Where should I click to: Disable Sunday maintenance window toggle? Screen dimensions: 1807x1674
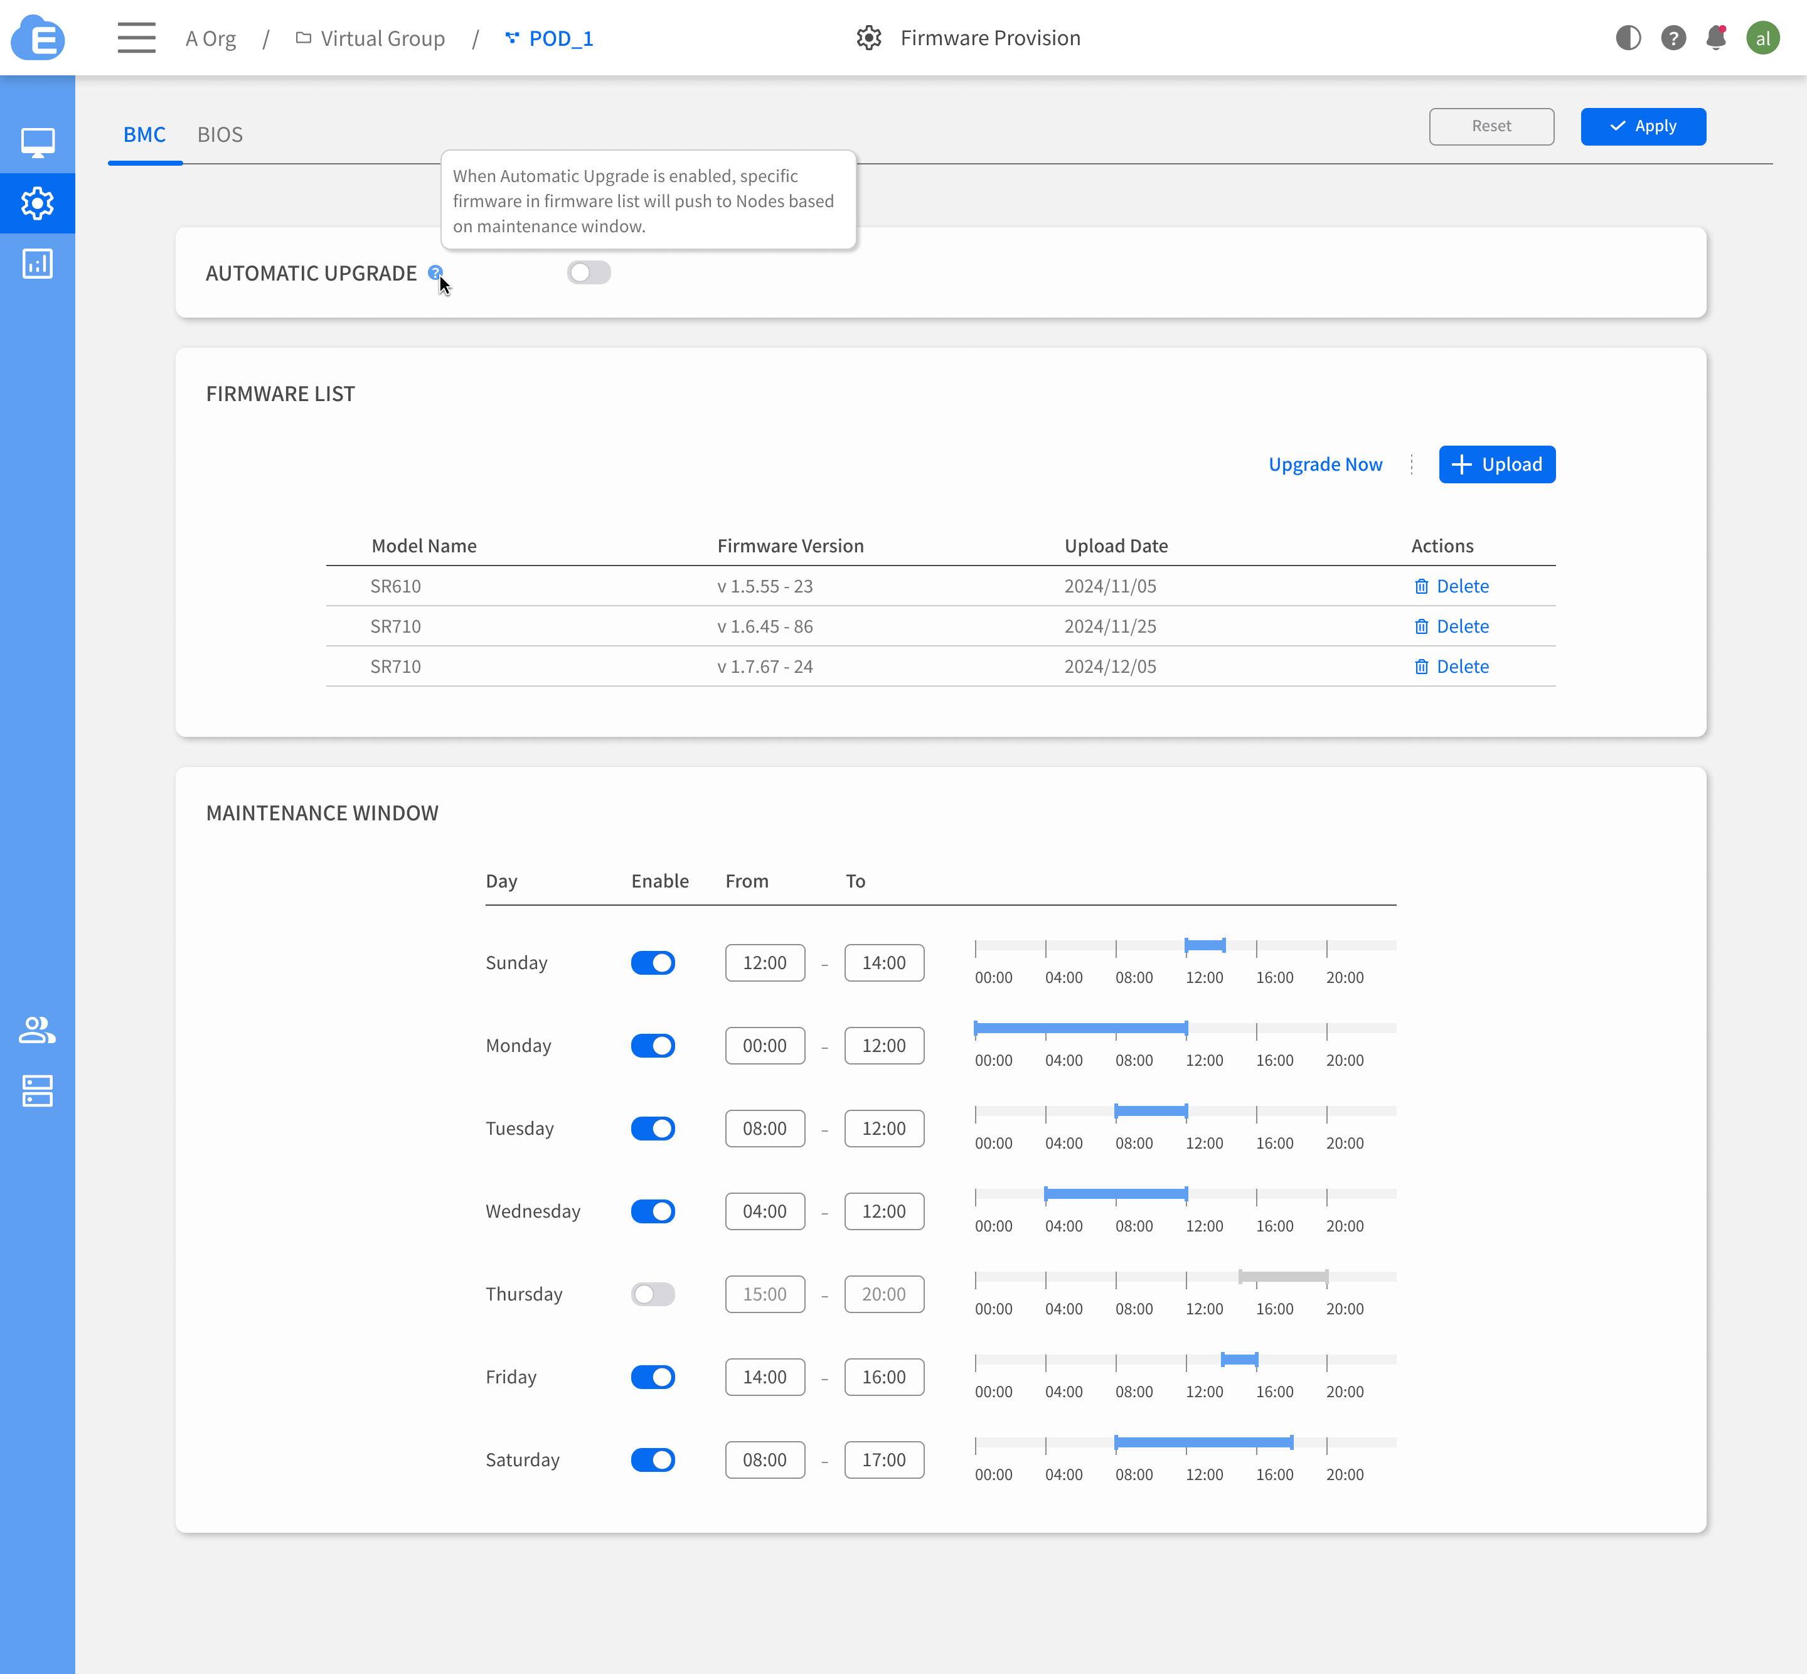click(653, 963)
